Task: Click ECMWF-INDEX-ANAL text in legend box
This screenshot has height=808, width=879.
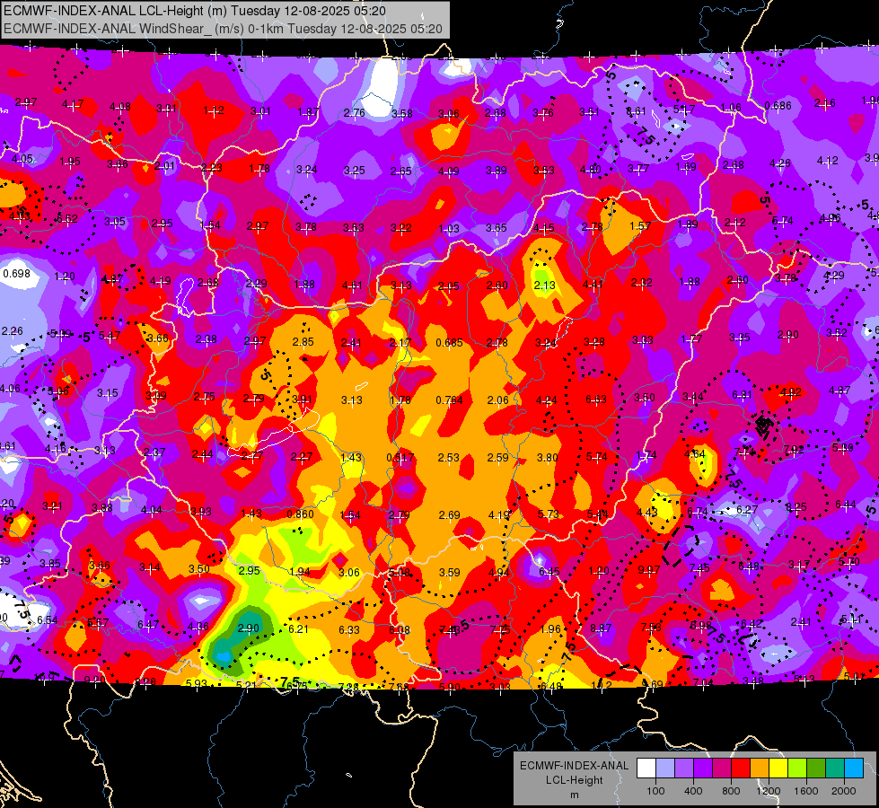Action: (574, 766)
